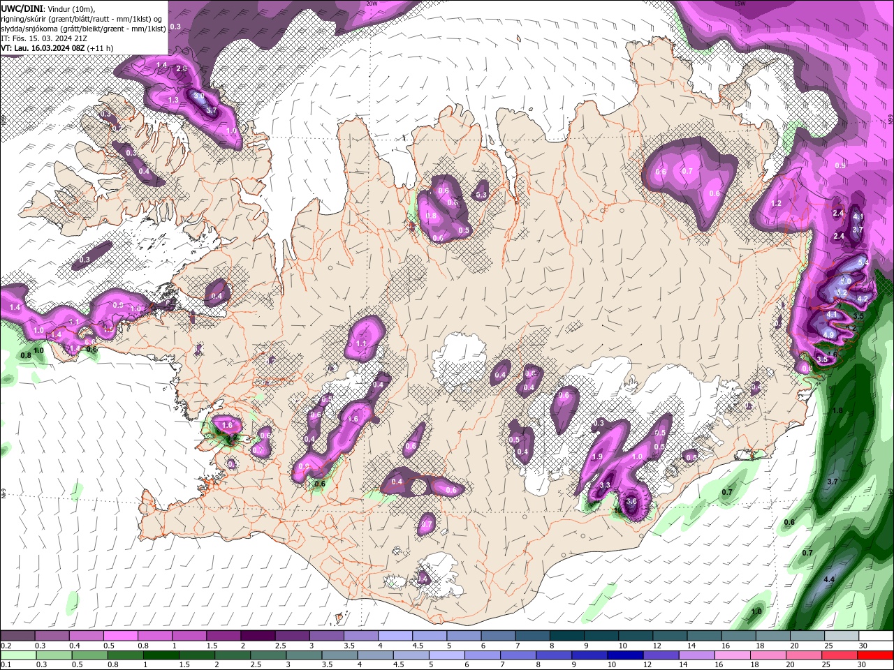Screen dimensions: 894x670
Task: Click the 'IT: Fös. 15. 03. 2024 21Z' line
Action: [45, 38]
